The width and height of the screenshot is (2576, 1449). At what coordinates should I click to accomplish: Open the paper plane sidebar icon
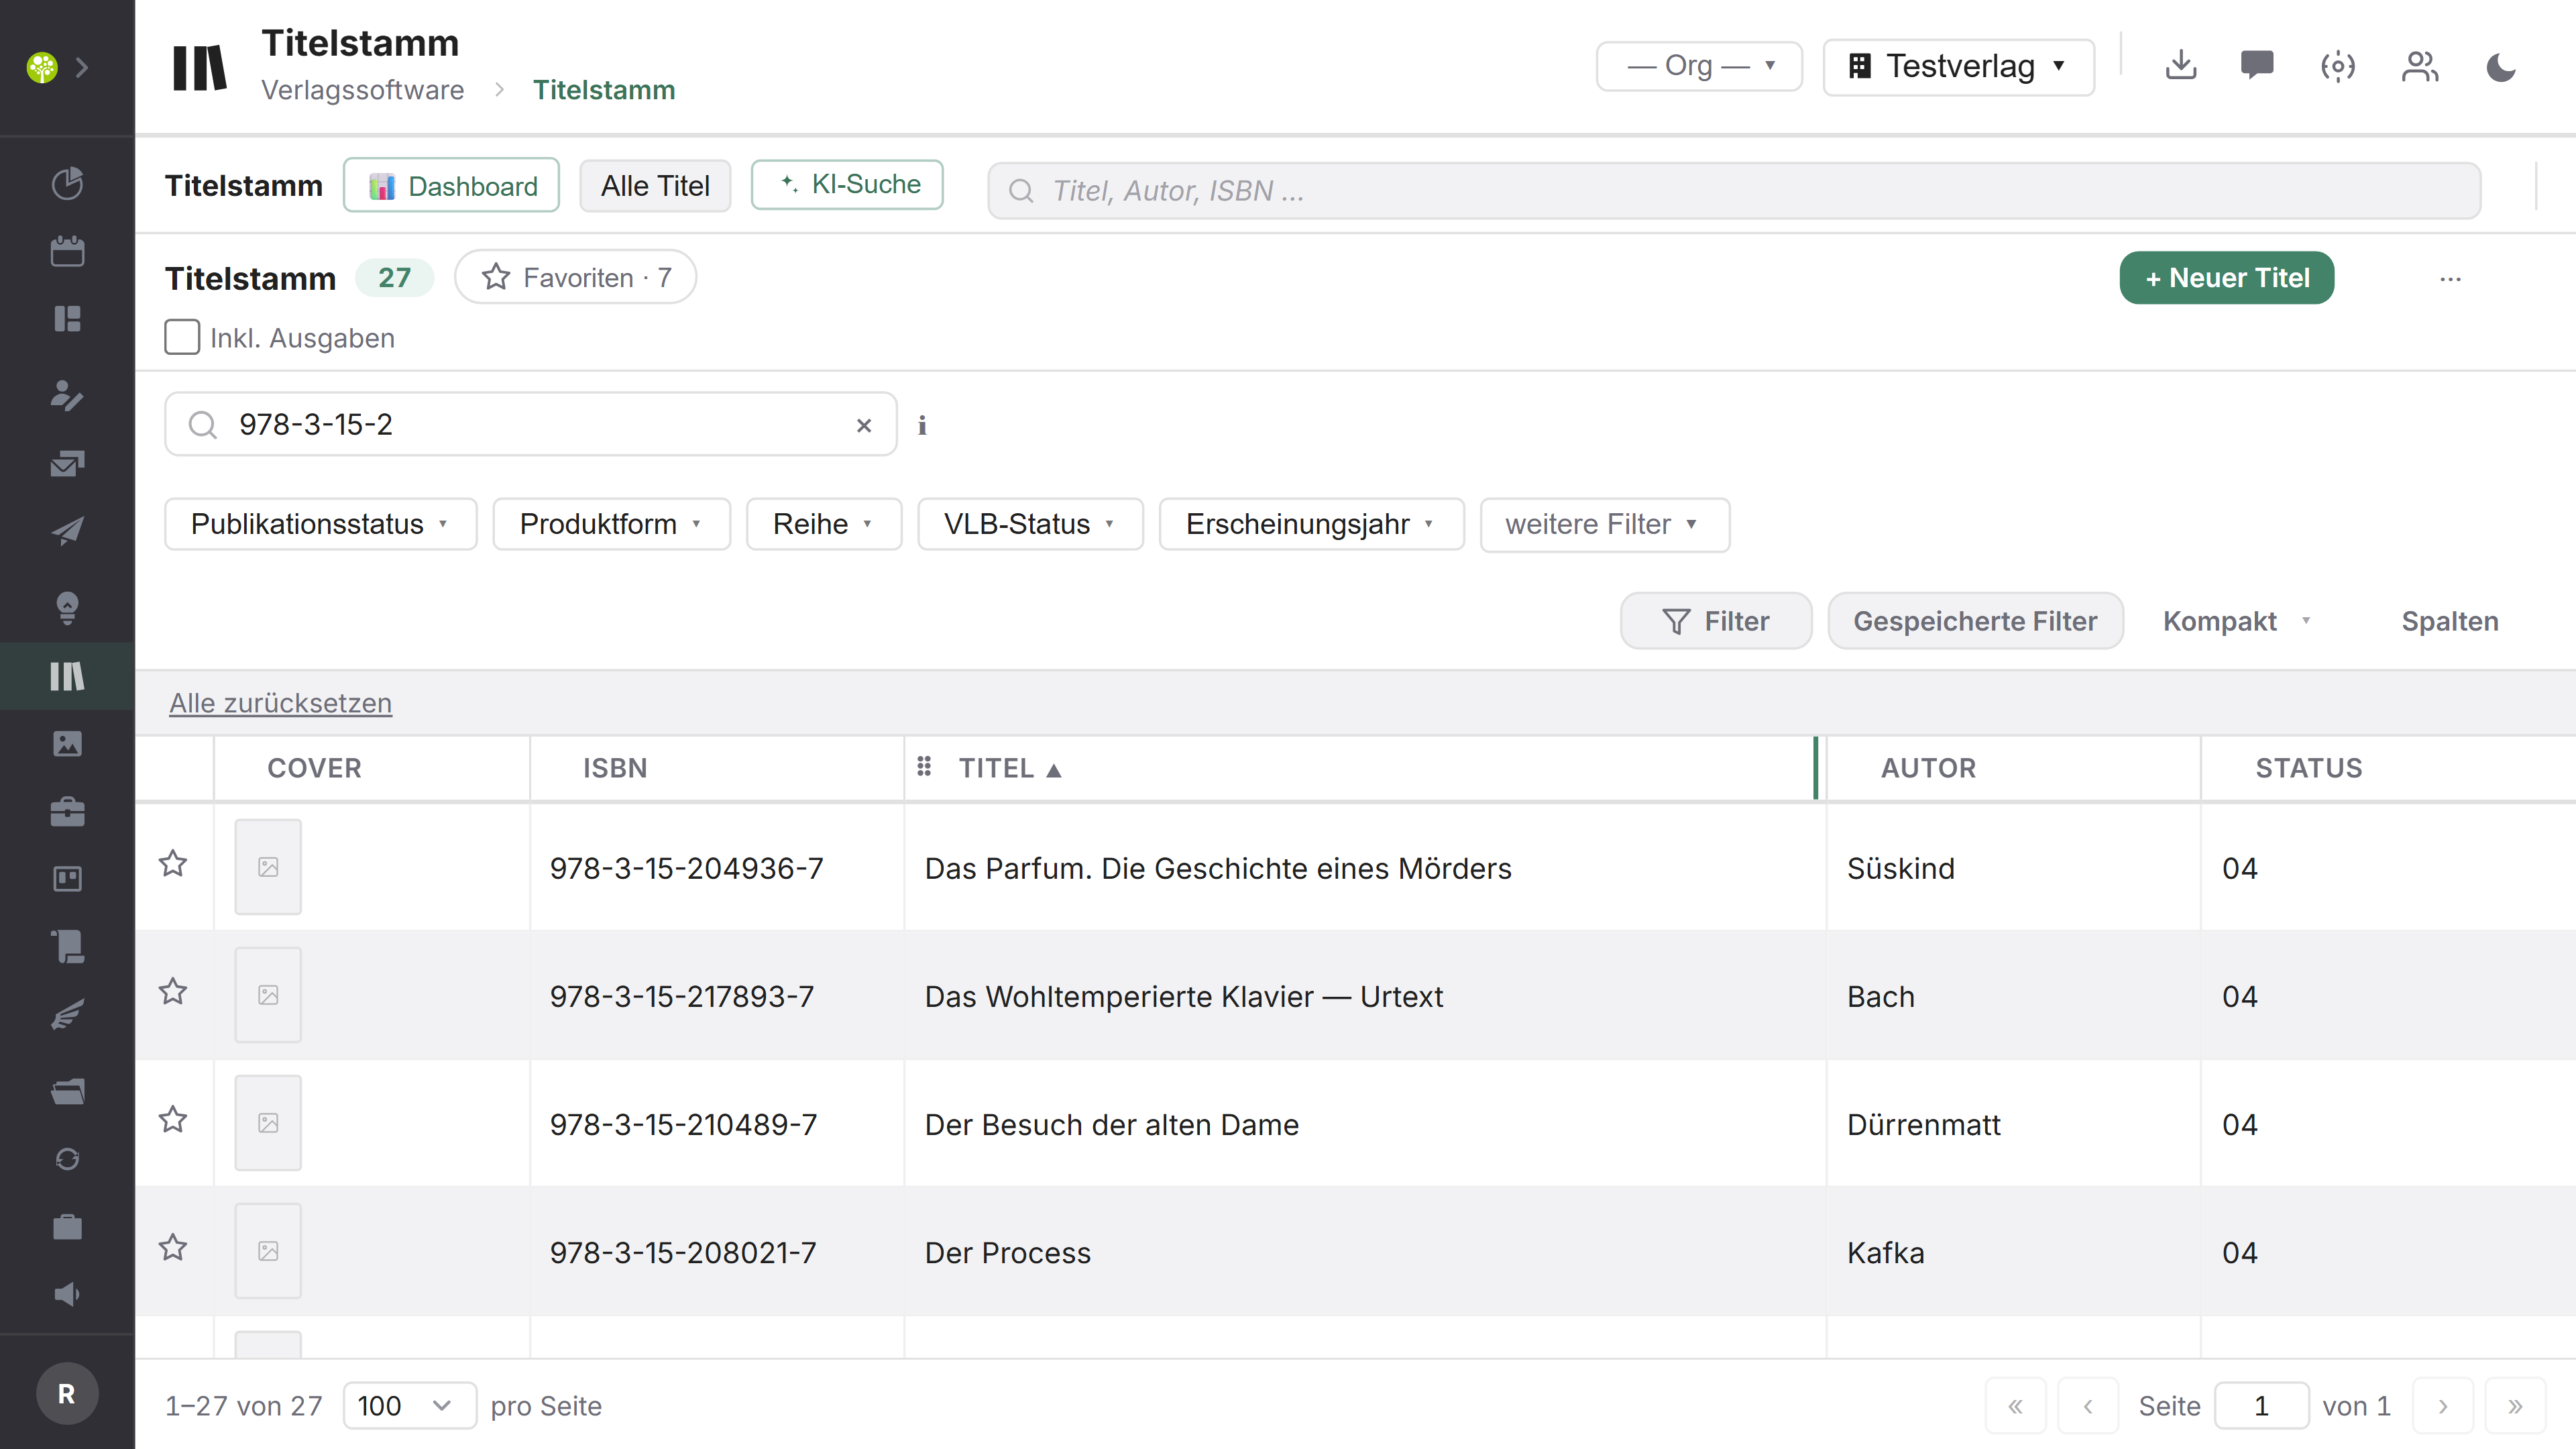(x=67, y=531)
